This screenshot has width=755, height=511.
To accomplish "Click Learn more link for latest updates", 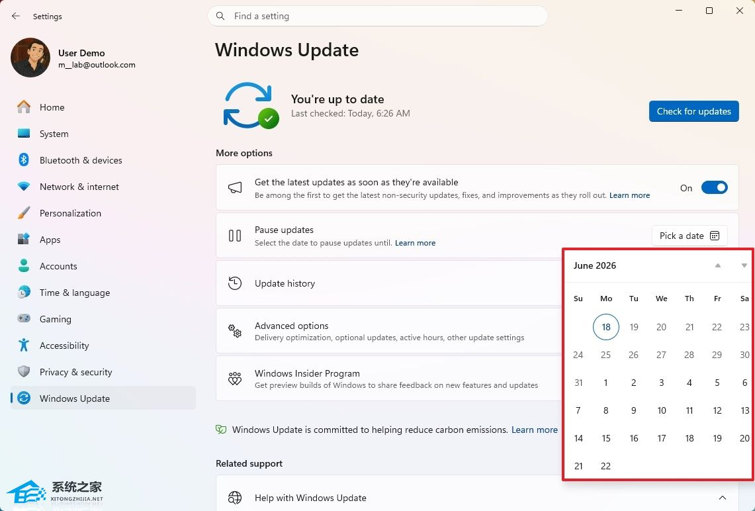I will (x=629, y=195).
